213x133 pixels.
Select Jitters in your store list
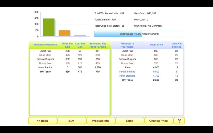pyautogui.click(x=127, y=68)
